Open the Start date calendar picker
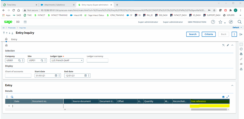The image size is (244, 119). 56,75
